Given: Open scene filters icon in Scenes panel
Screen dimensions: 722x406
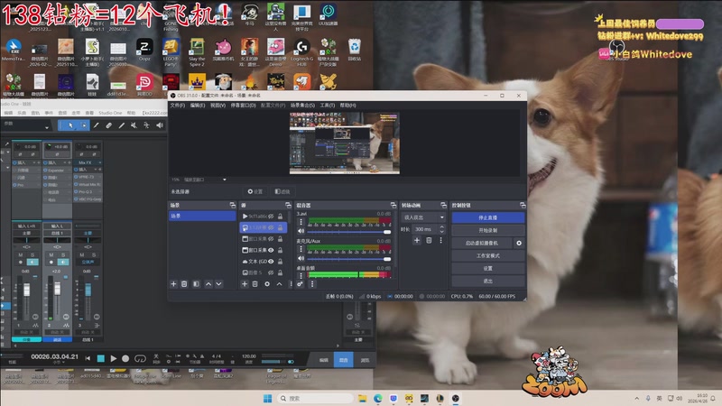Looking at the screenshot, I should [x=196, y=284].
